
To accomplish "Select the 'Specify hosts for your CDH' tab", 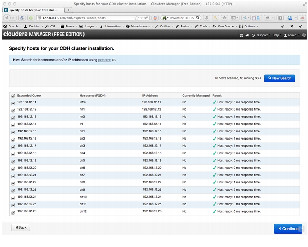I will point(33,10).
